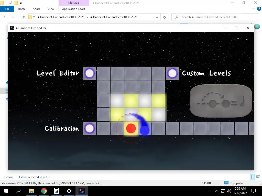Switch to the Share ribbon tab
The image size is (262, 196).
pyautogui.click(x=37, y=9)
